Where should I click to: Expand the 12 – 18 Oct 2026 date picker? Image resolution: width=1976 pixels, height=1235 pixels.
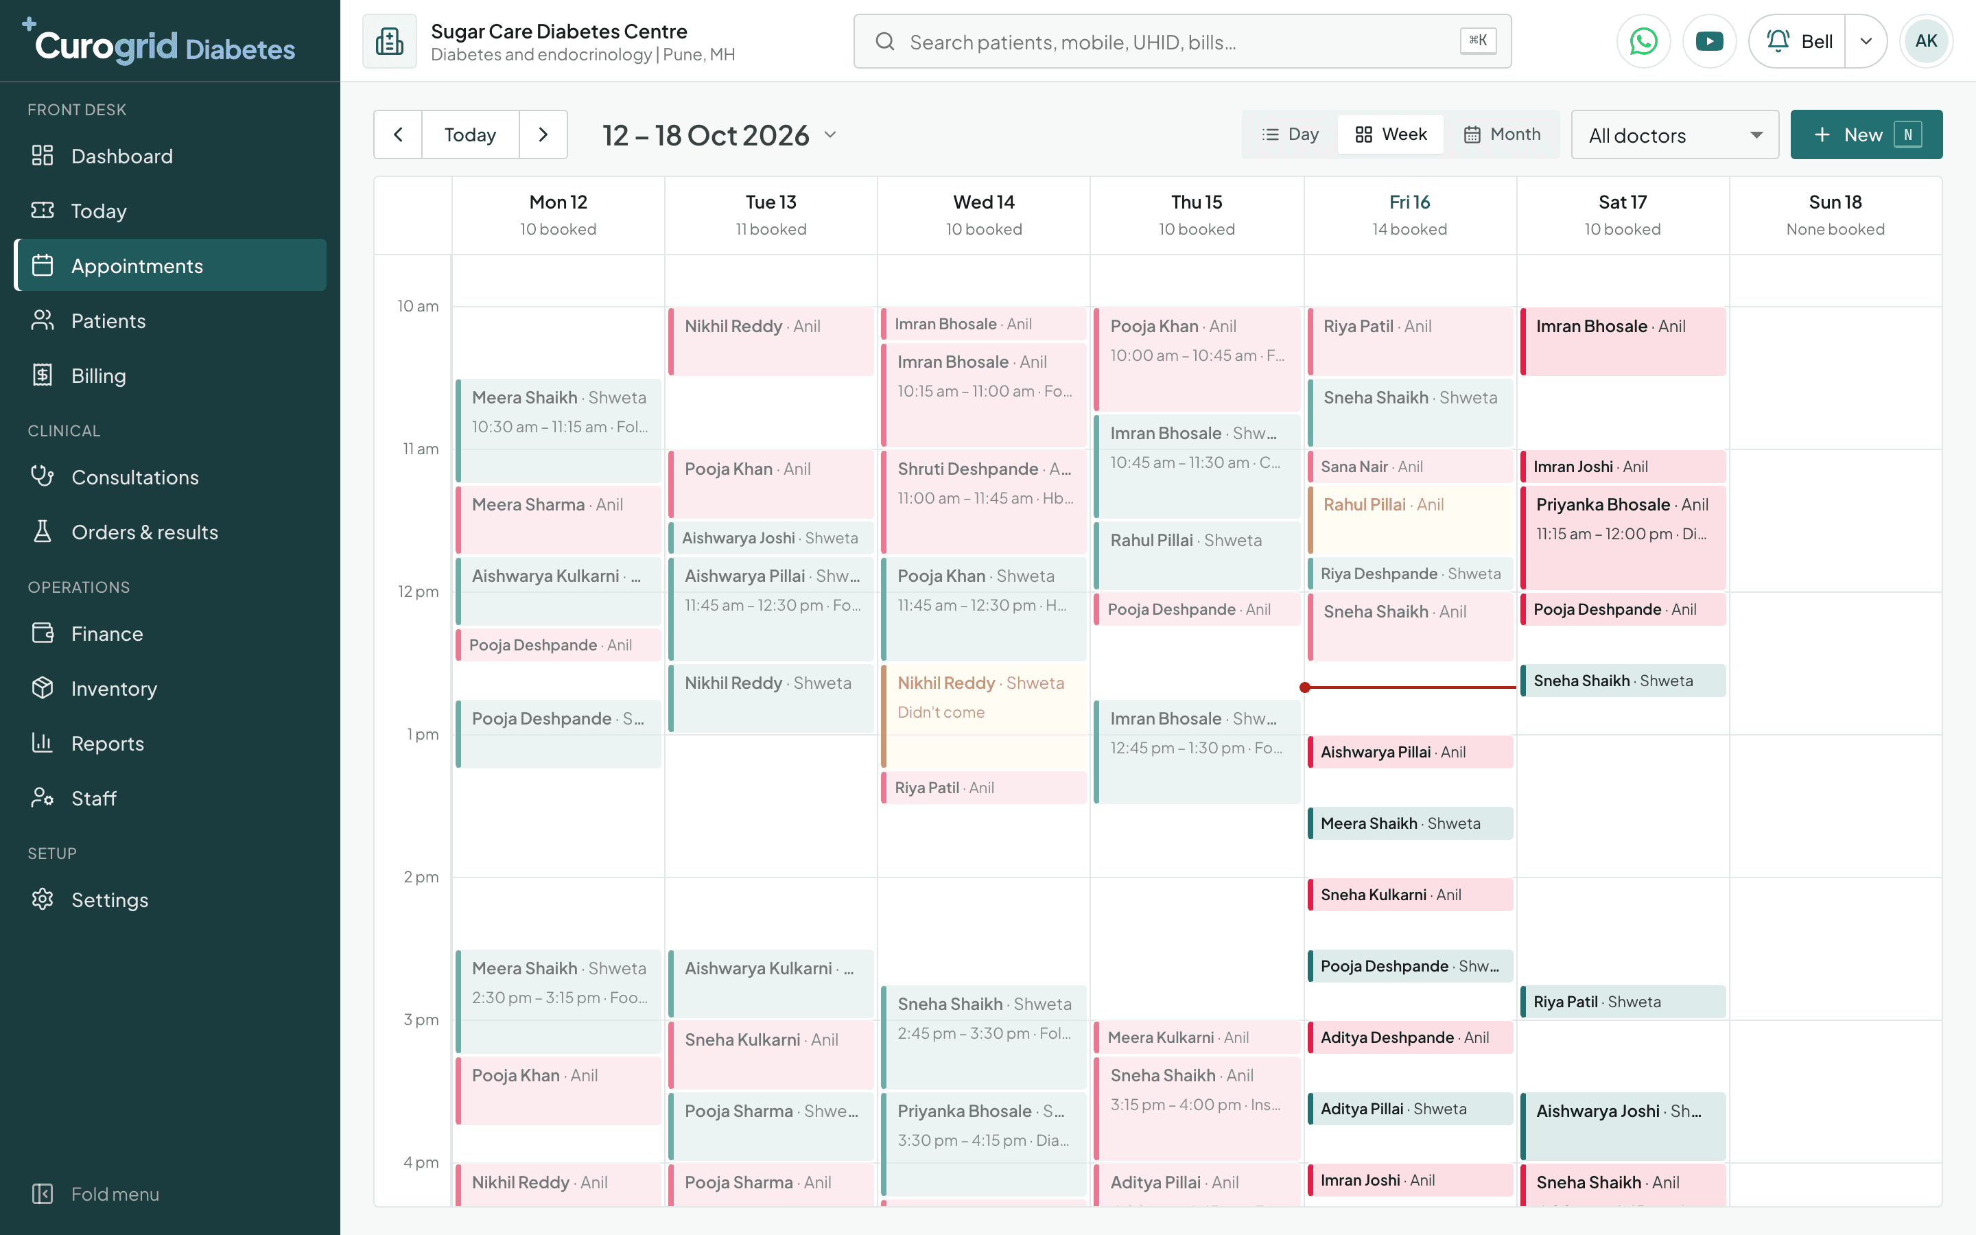(x=719, y=134)
